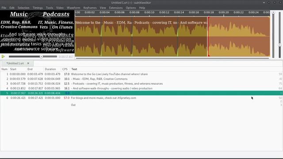Click end time 0:00:27.421 of subtitle 6
This screenshot has width=283, height=159.
pyautogui.click(x=35, y=98)
